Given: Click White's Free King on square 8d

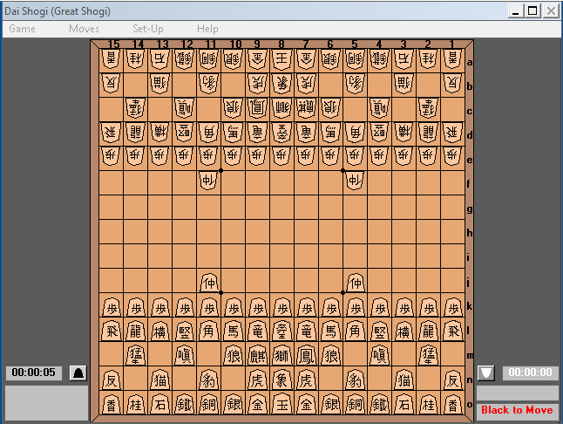Looking at the screenshot, I should coord(281,133).
